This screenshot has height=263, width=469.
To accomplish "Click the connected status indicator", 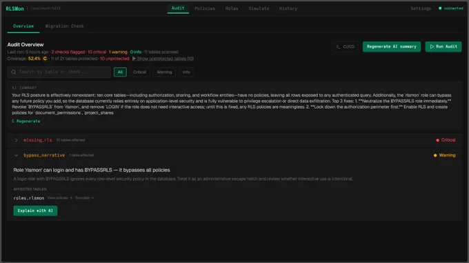I will [451, 8].
